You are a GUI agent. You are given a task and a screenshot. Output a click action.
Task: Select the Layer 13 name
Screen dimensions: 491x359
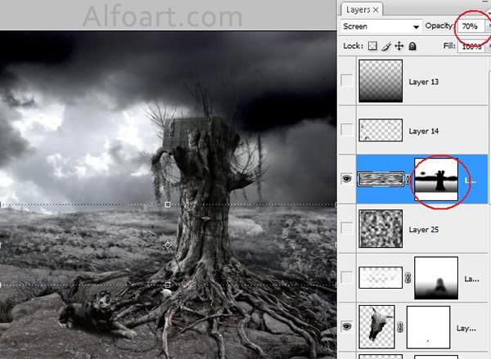tap(423, 82)
